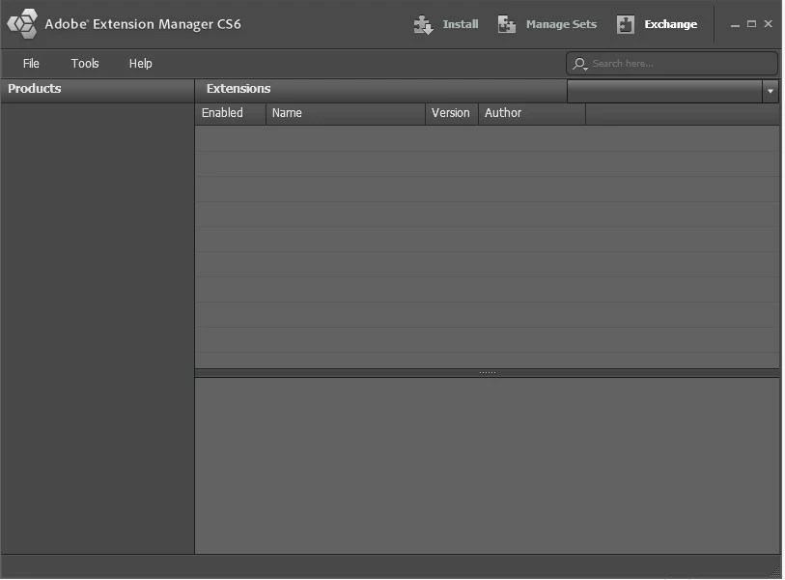Screen dimensions: 785x580
Task: Open Manage Sets text button
Action: 561,24
